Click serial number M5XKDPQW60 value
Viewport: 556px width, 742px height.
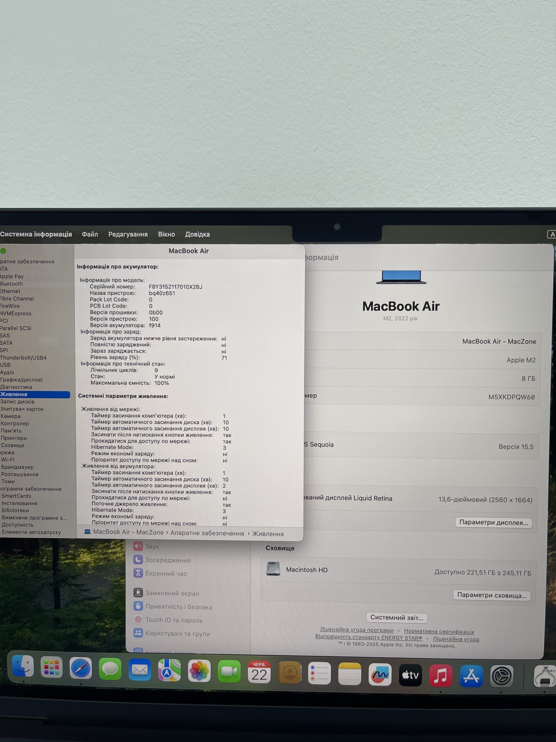511,397
